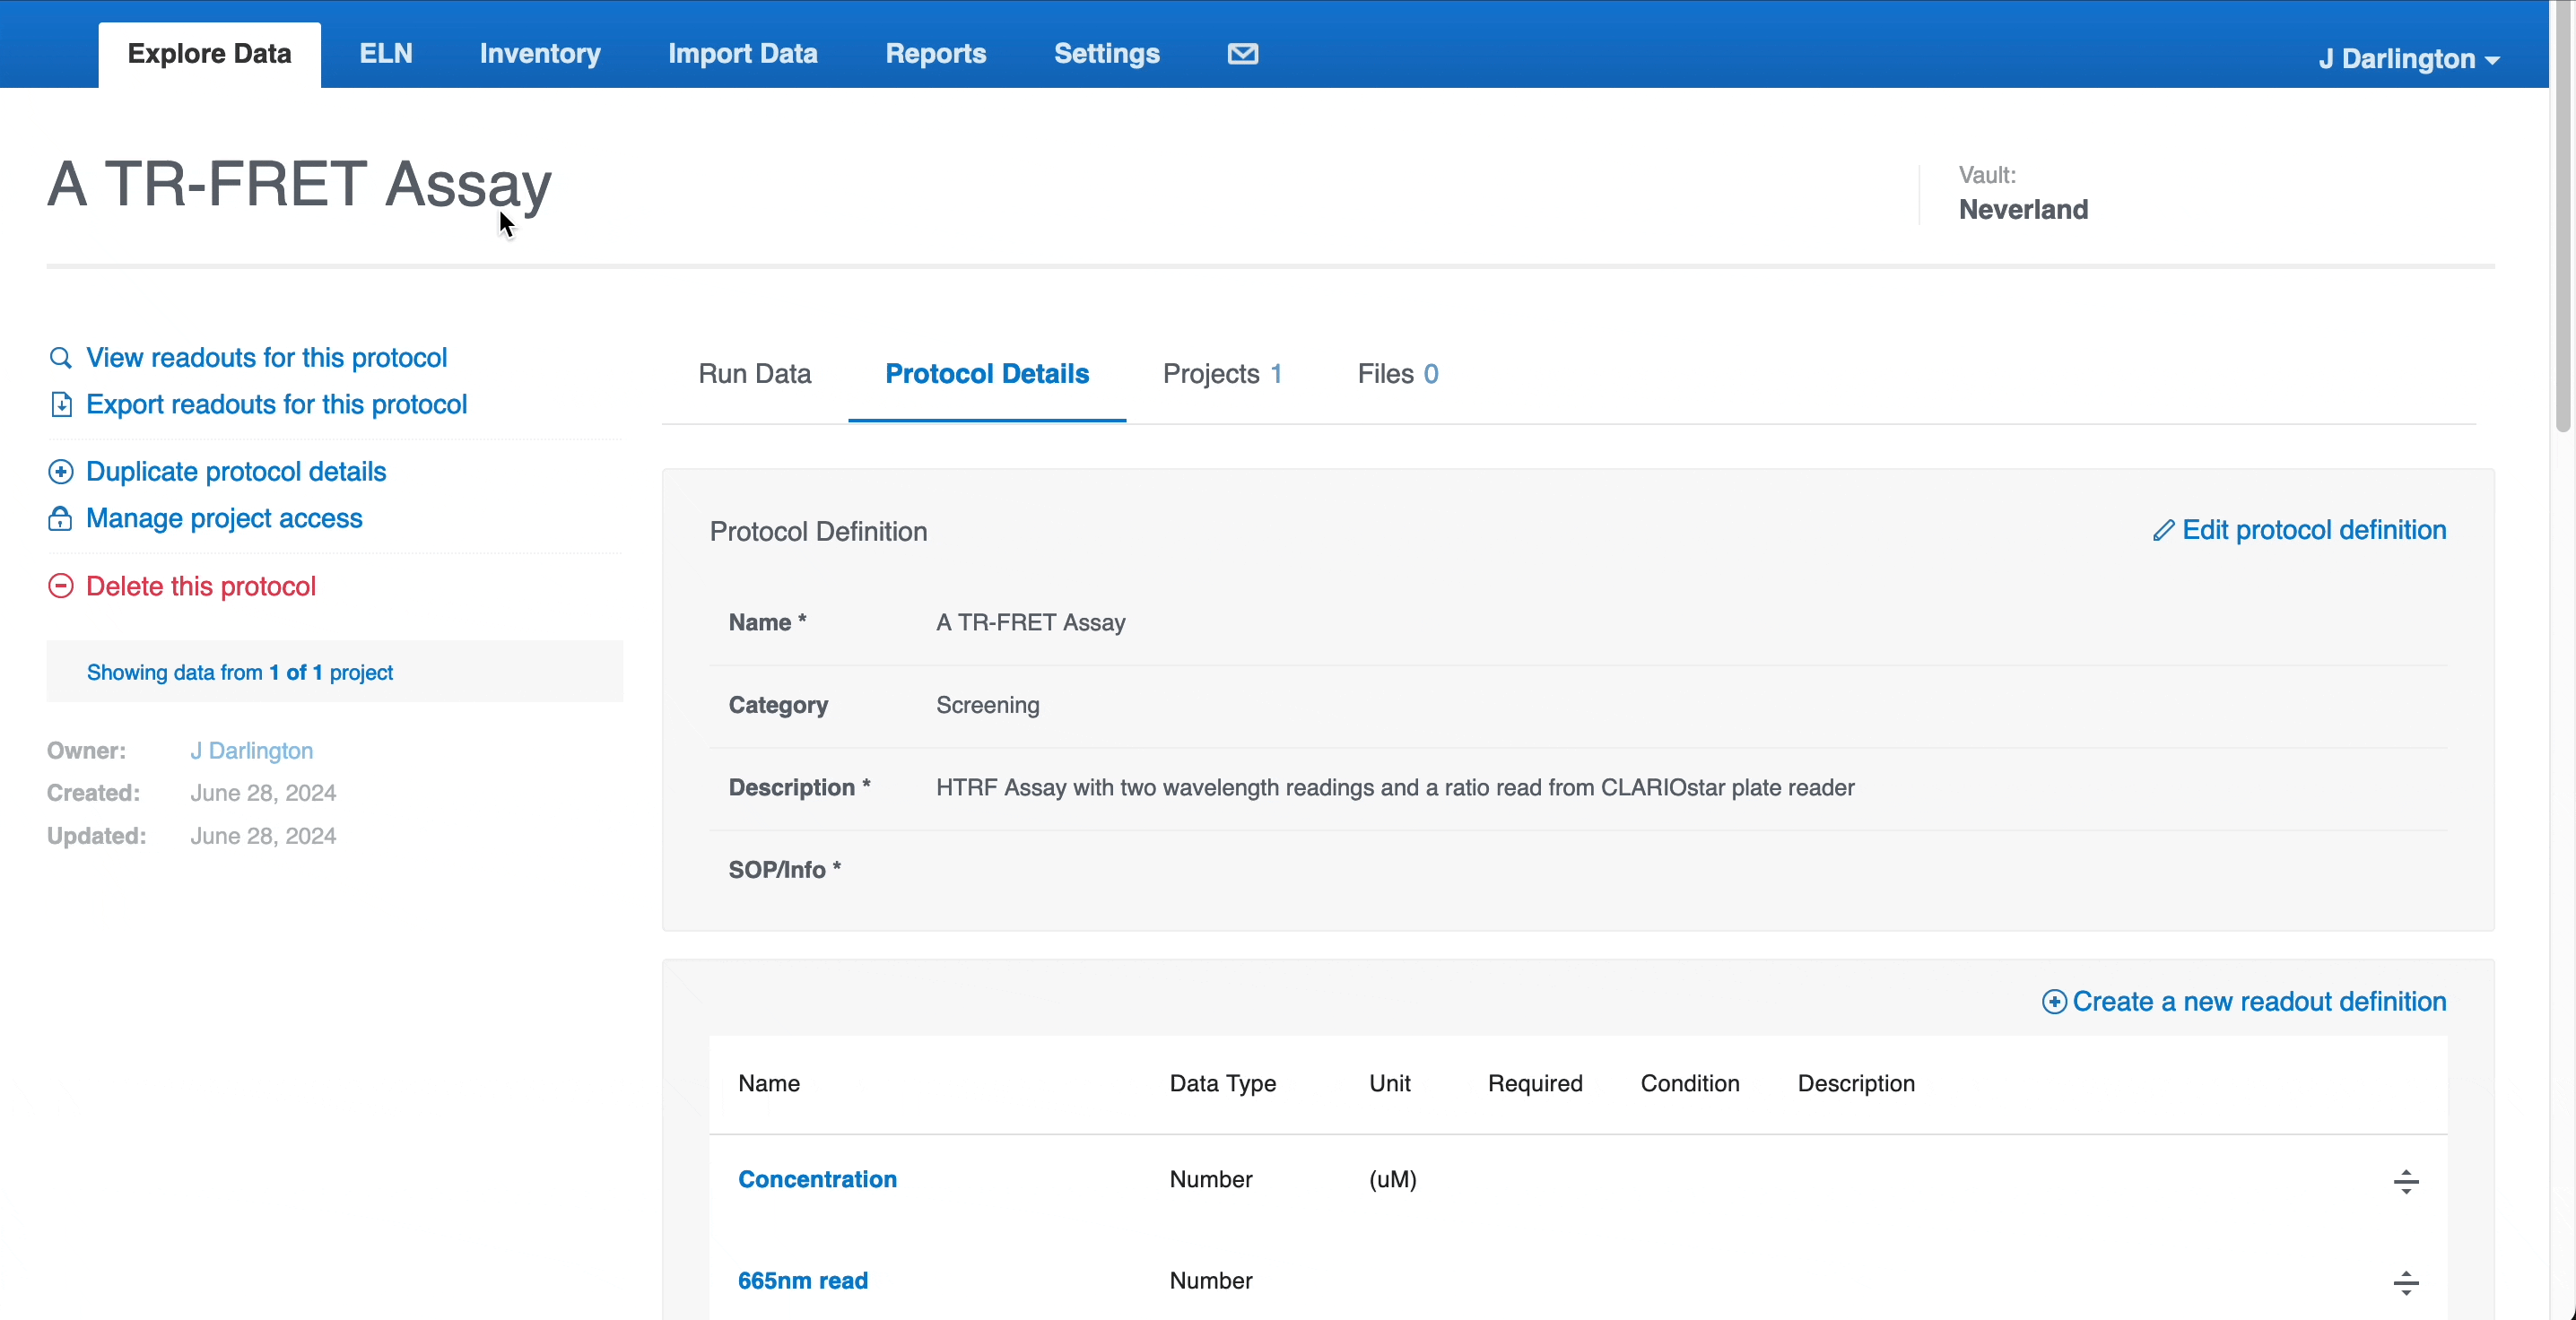Click Duplicate protocol details link
Screen dimensions: 2576x1320
236,472
